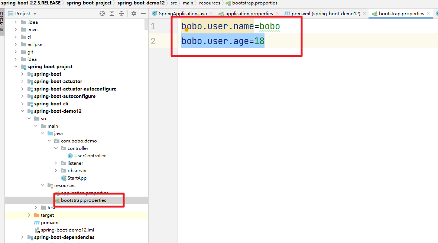
Task: Click the Collapse All icon in Project panel
Action: pyautogui.click(x=121, y=13)
